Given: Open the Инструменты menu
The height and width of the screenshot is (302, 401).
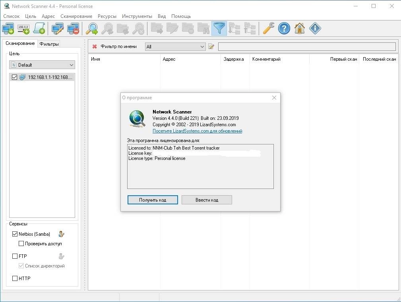Looking at the screenshot, I should (137, 16).
